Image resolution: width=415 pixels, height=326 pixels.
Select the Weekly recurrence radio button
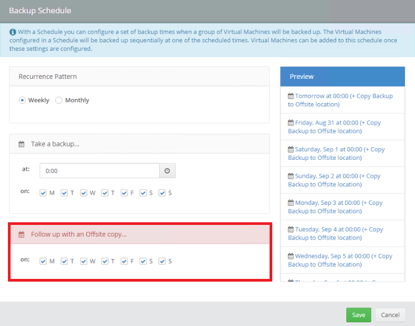pyautogui.click(x=22, y=101)
